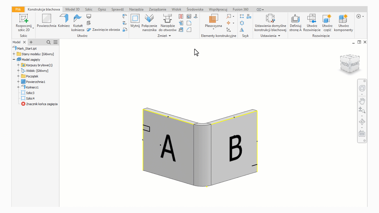The height and width of the screenshot is (213, 379).
Task: Switch to the Narzędzia tab
Action: pyautogui.click(x=136, y=9)
